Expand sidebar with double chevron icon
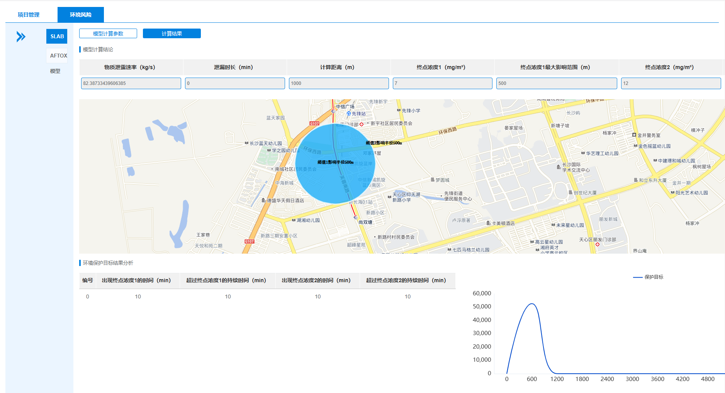Viewport: 725px width, 393px height. pos(21,37)
